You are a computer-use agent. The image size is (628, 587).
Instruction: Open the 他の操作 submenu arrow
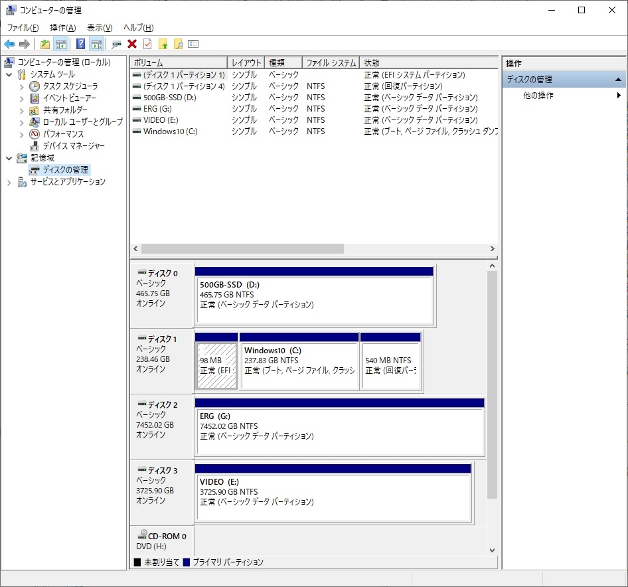(x=619, y=96)
